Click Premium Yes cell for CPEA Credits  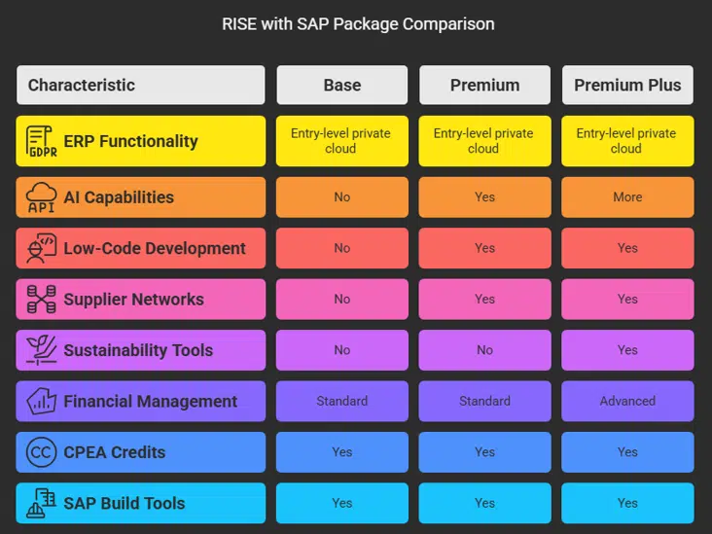(485, 452)
